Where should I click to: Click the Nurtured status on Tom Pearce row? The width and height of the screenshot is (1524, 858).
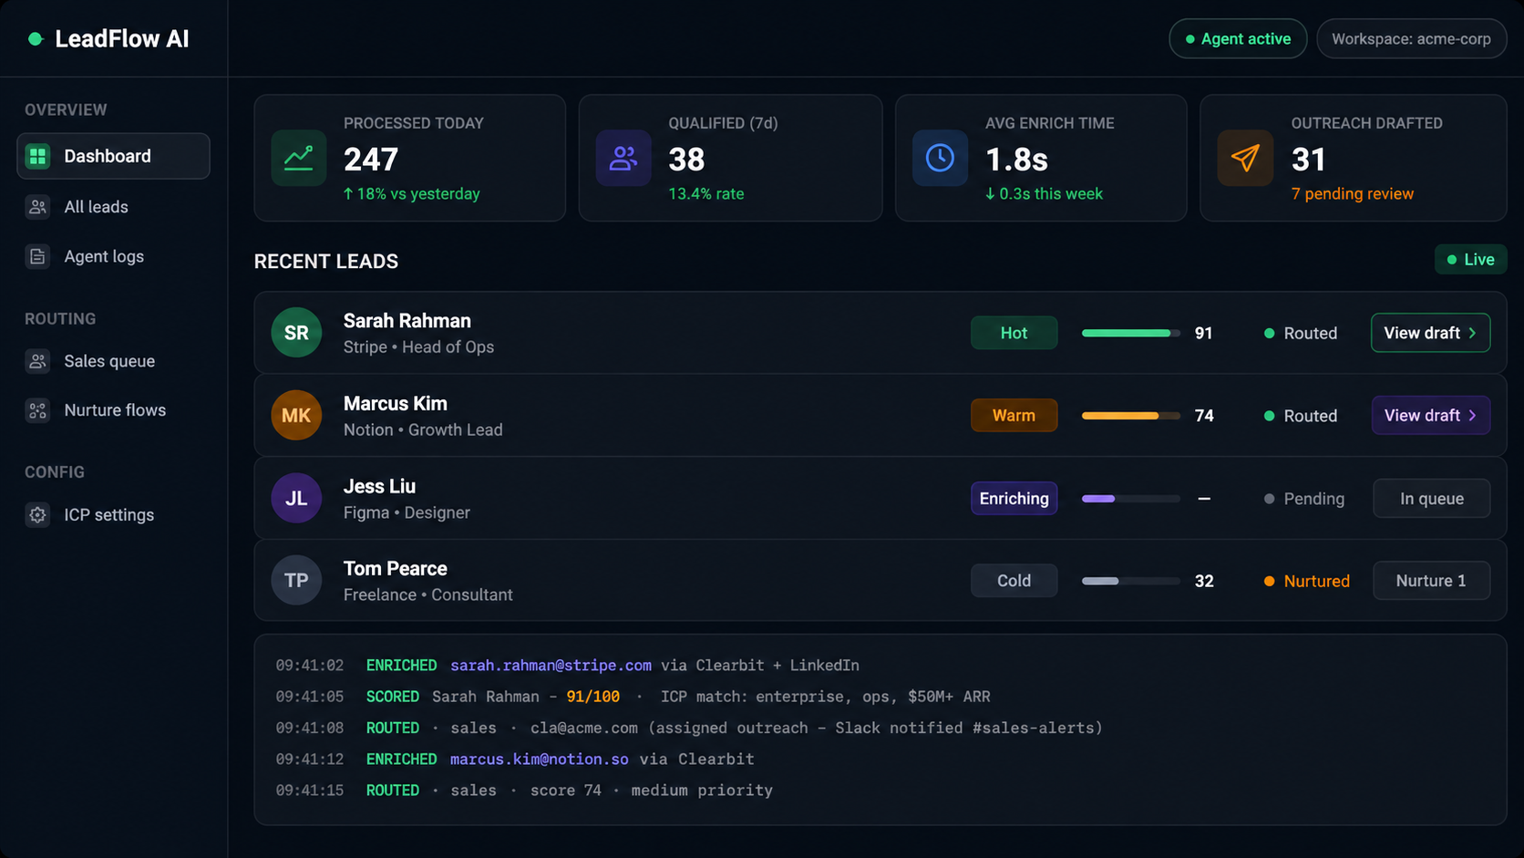[1306, 581]
